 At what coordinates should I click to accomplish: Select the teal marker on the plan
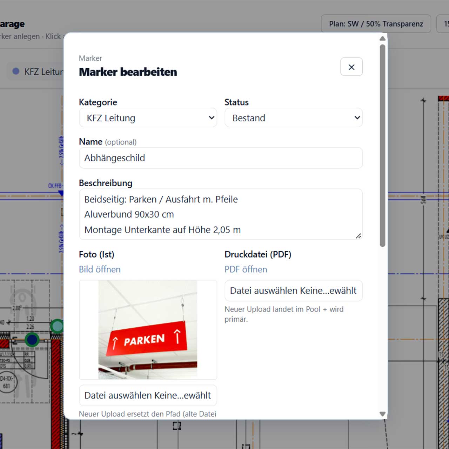click(x=57, y=326)
